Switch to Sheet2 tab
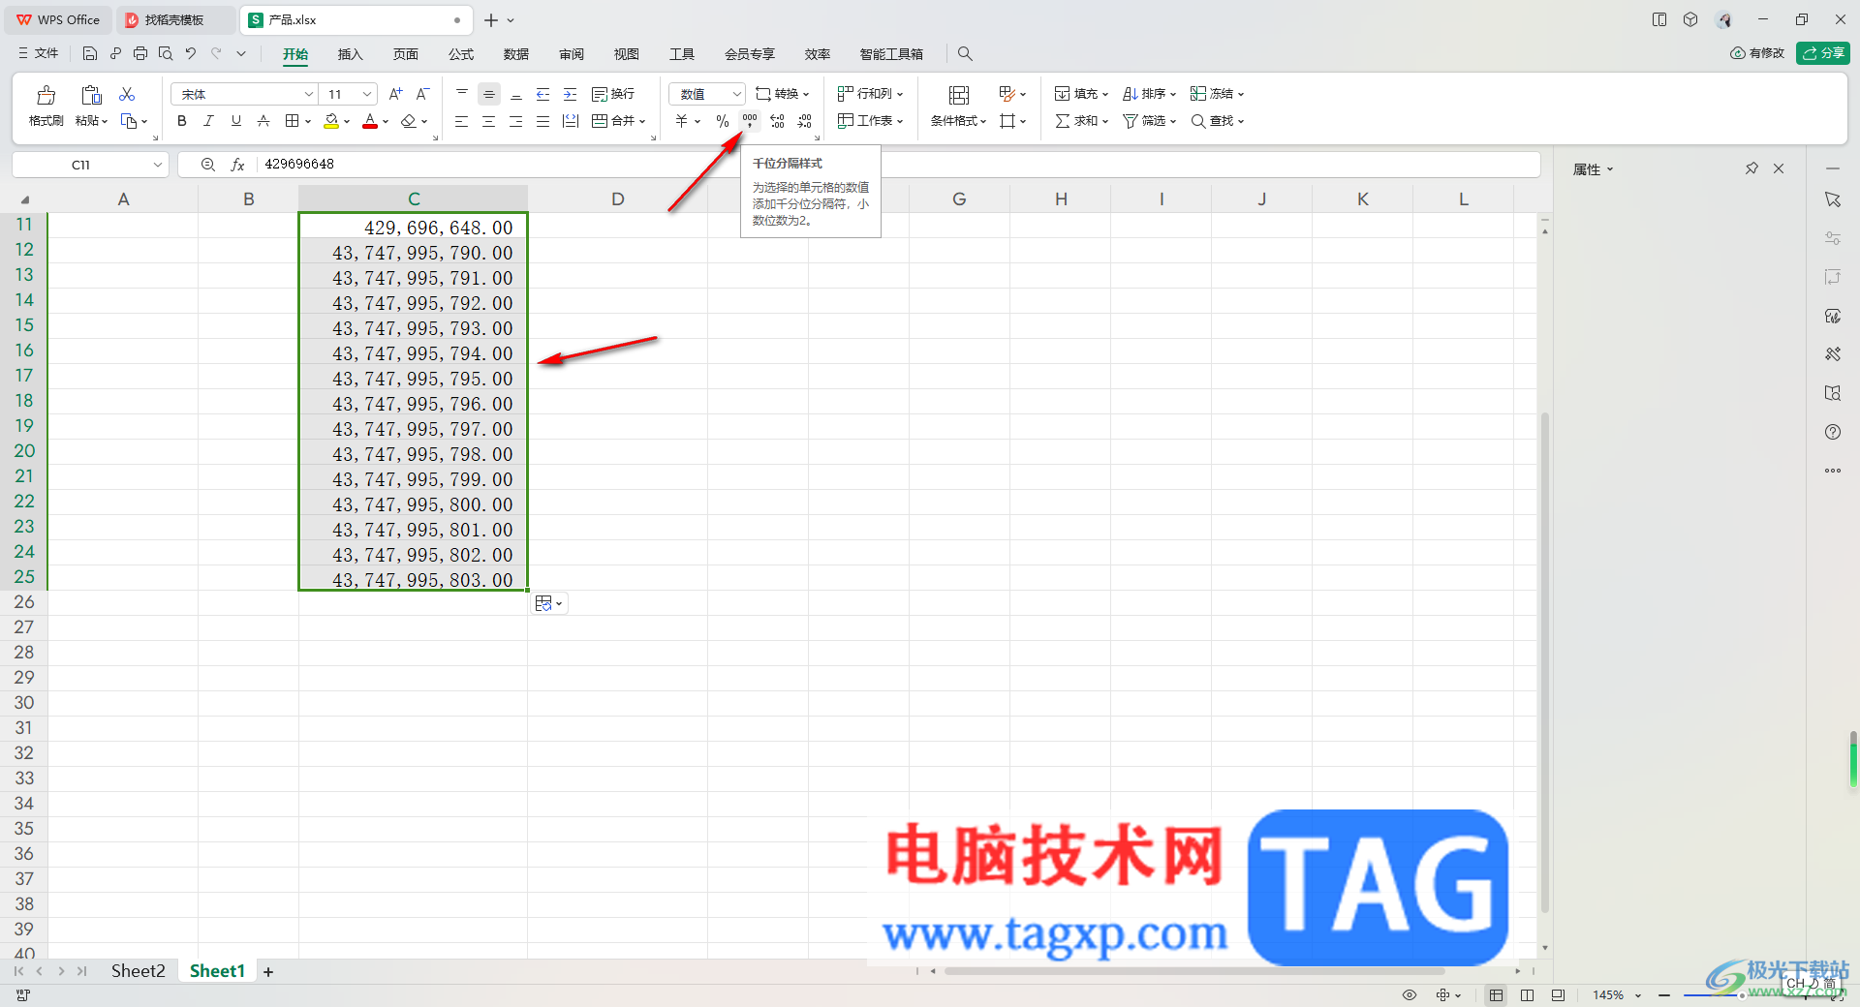This screenshot has height=1007, width=1860. [139, 970]
